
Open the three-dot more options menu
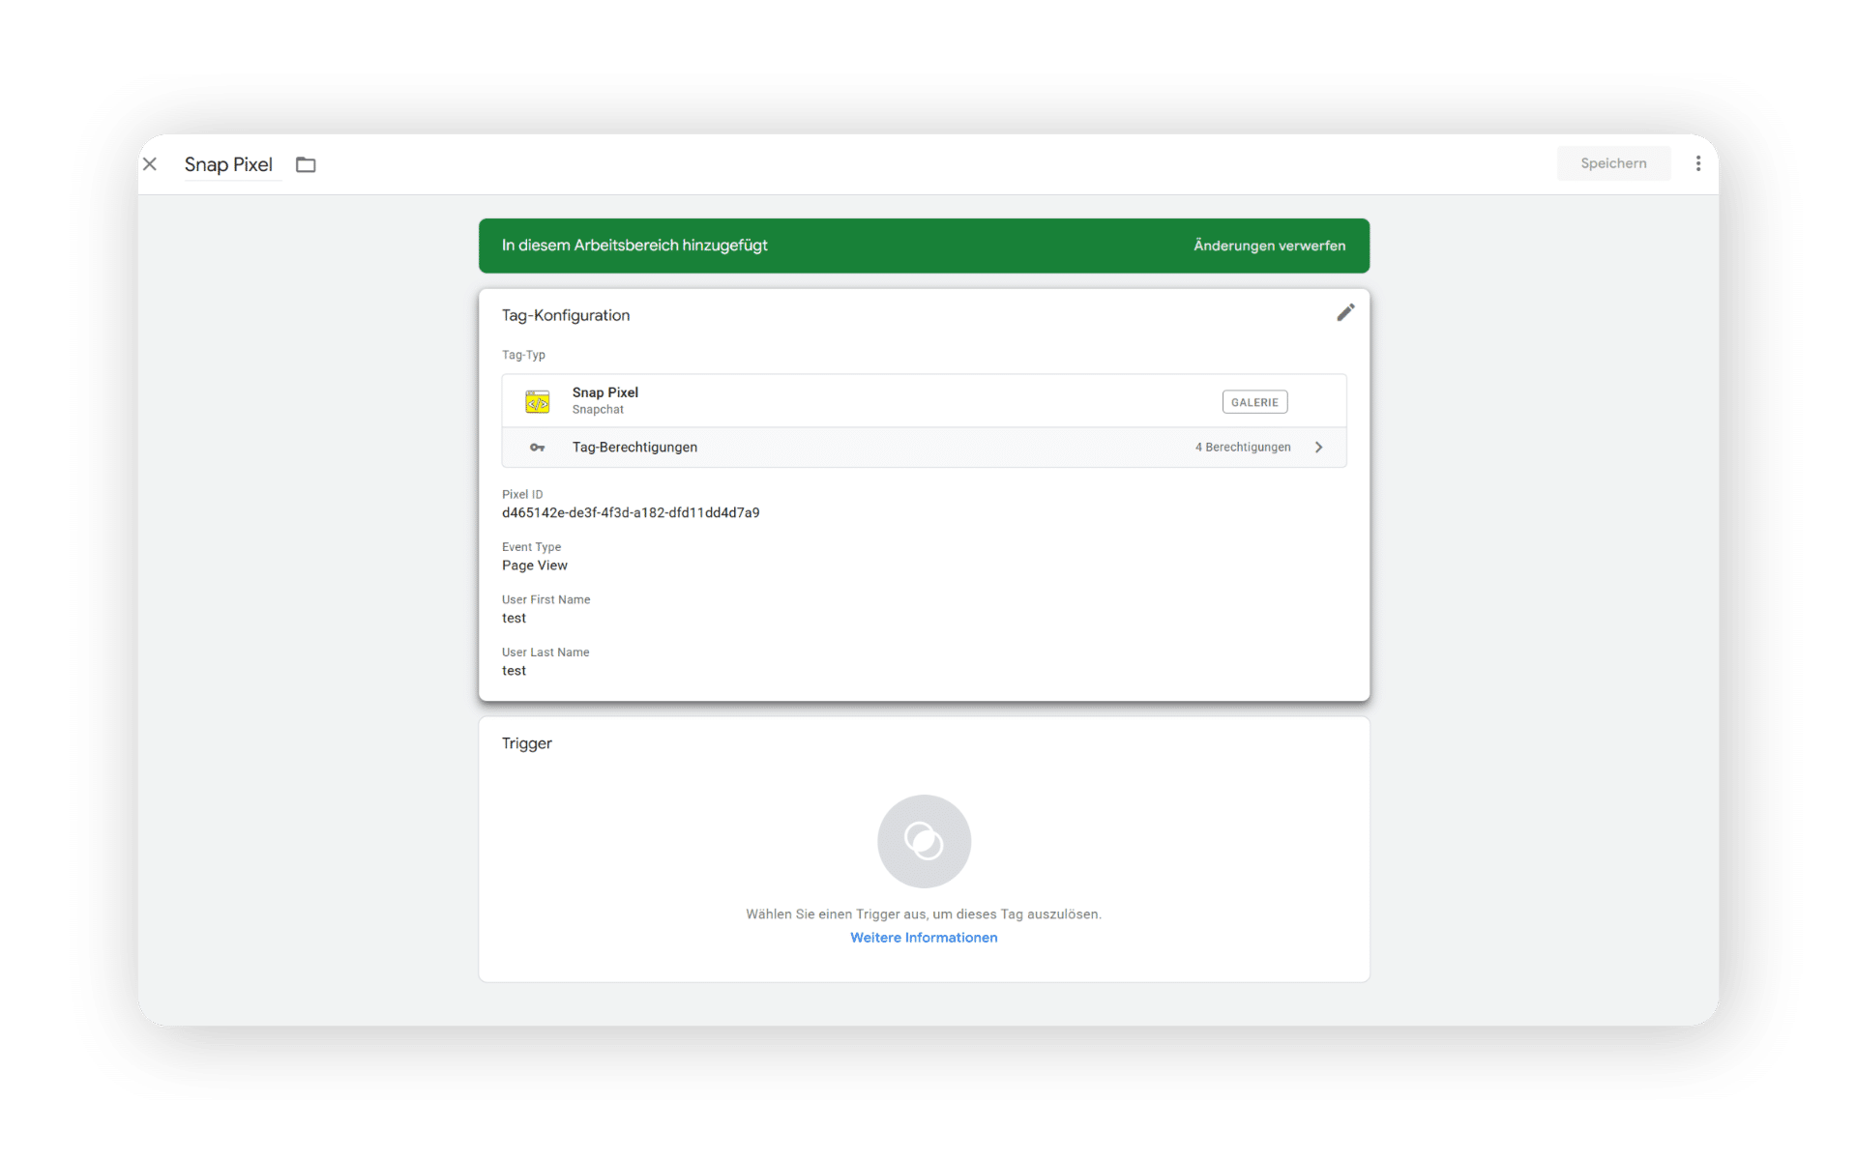(1697, 163)
